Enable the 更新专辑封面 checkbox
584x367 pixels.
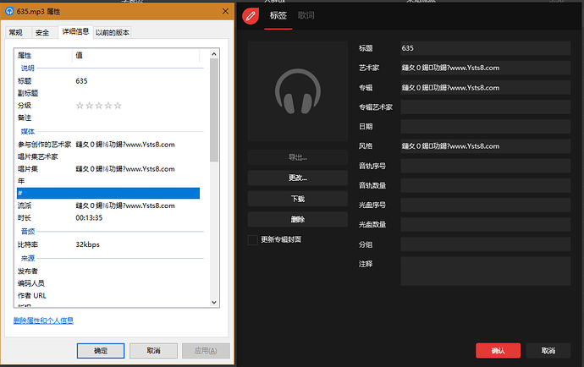point(252,239)
